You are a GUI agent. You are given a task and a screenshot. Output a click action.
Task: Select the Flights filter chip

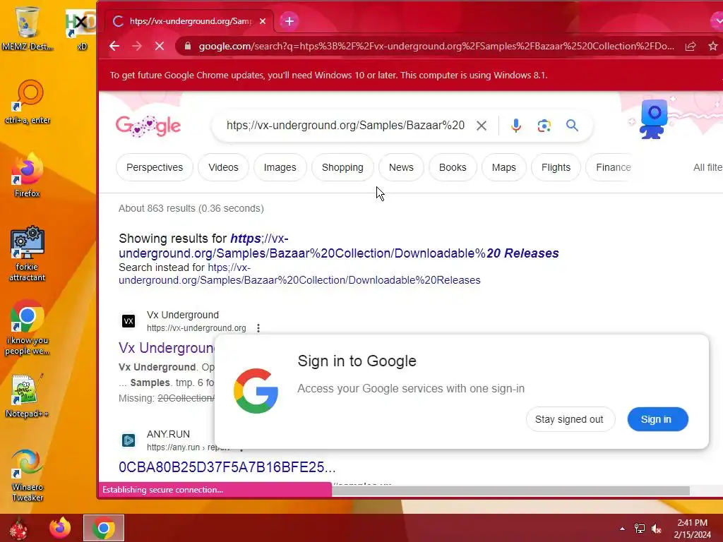(x=556, y=167)
